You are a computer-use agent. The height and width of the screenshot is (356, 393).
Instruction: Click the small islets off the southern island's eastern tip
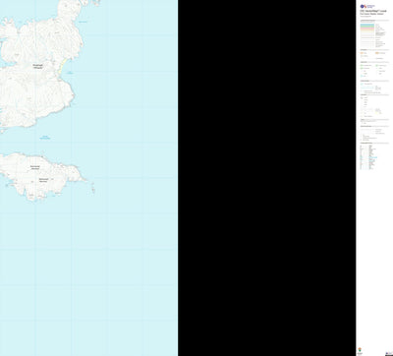(93, 188)
